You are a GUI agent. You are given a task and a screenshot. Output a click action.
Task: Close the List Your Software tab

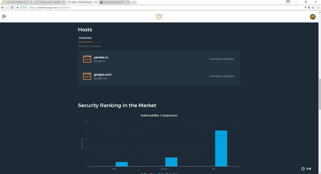pos(31,2)
